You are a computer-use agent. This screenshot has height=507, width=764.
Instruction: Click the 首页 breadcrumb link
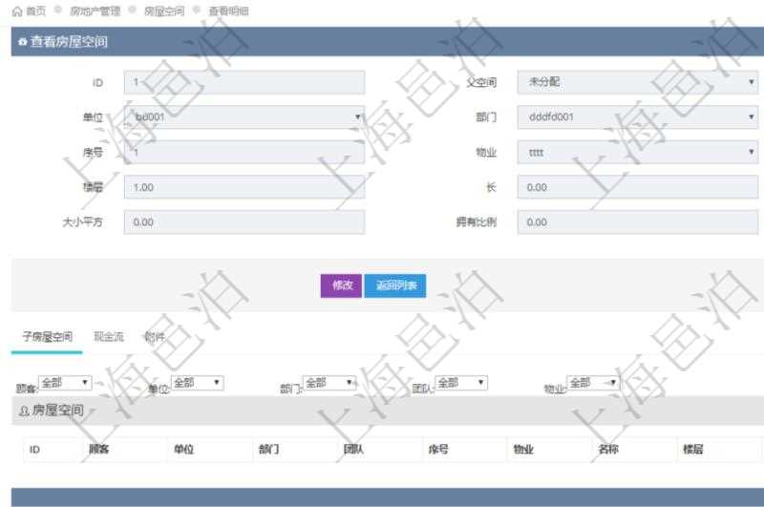35,11
